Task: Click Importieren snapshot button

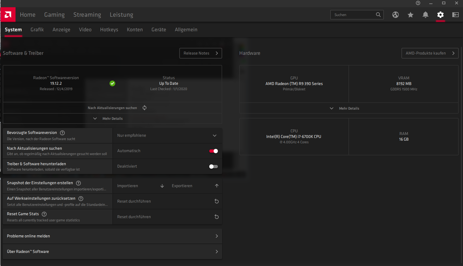Action: pyautogui.click(x=140, y=186)
